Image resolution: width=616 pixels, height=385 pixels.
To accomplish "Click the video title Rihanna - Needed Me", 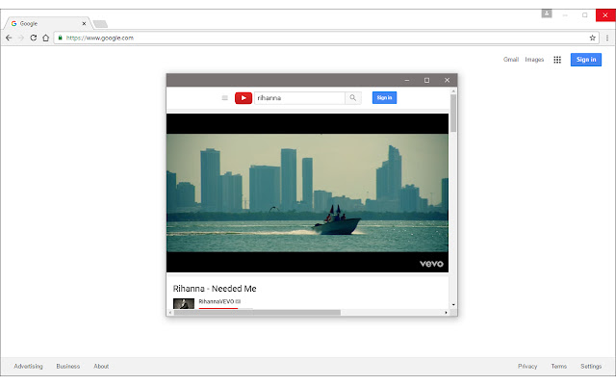I will (215, 289).
